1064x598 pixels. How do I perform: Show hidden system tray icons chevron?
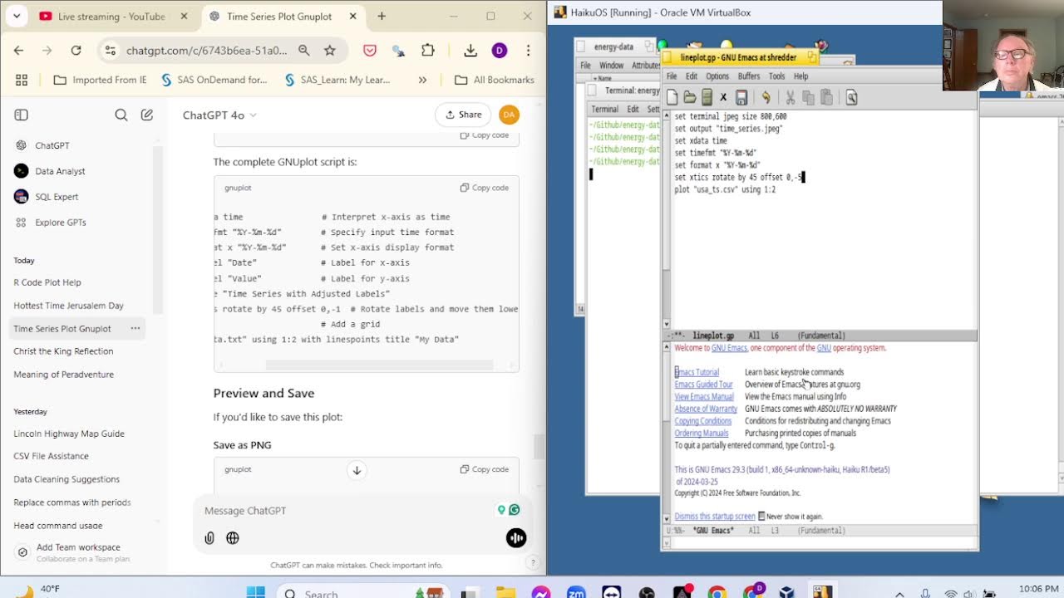(x=899, y=593)
